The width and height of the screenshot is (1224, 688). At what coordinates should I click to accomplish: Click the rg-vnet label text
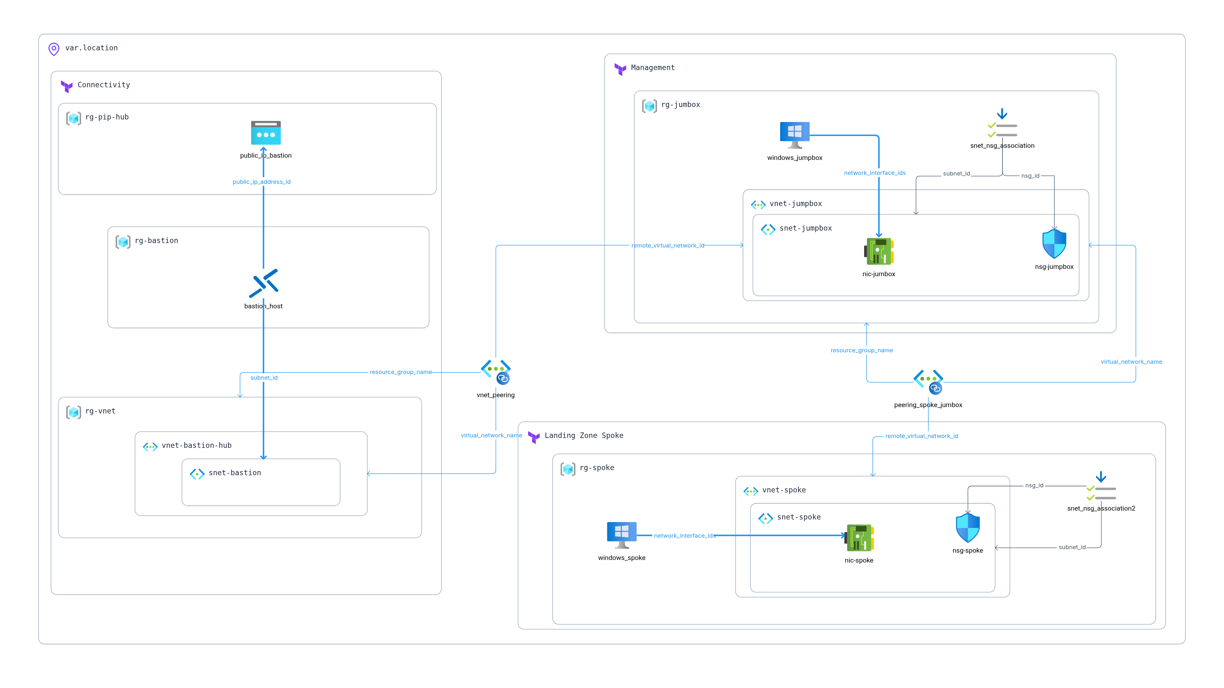pyautogui.click(x=100, y=411)
